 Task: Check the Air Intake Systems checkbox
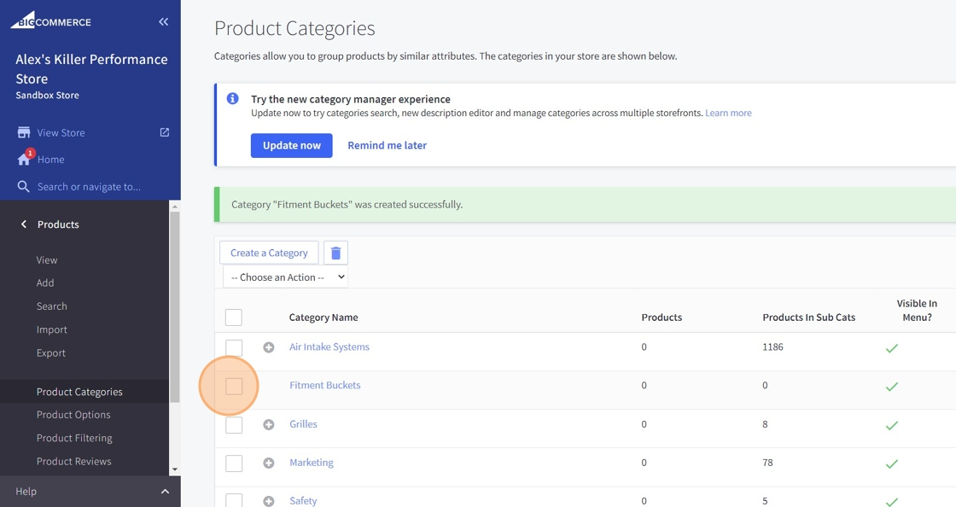pos(234,347)
